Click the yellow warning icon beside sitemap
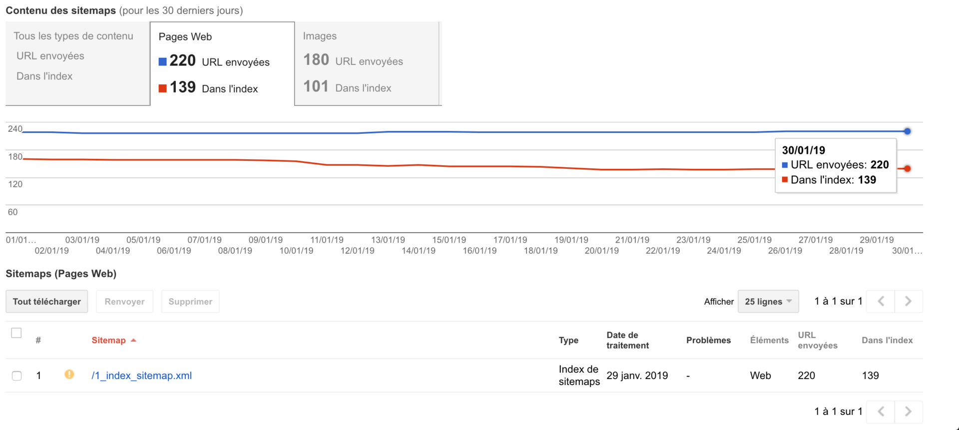This screenshot has height=430, width=959. 69,374
